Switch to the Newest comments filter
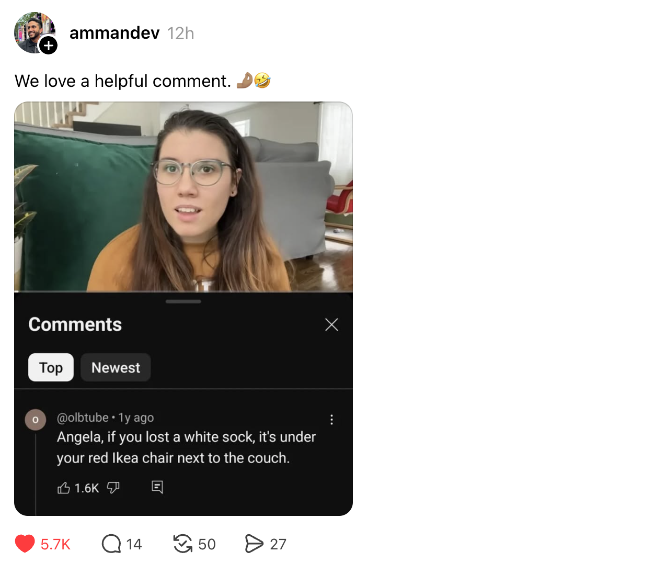The image size is (666, 563). 116,367
